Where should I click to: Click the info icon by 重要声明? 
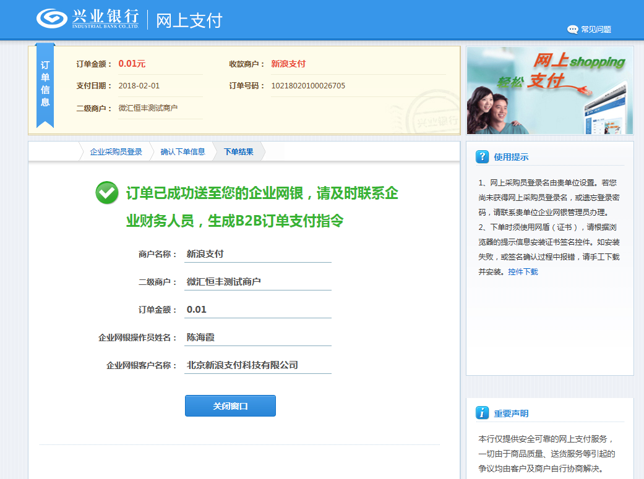(x=482, y=413)
